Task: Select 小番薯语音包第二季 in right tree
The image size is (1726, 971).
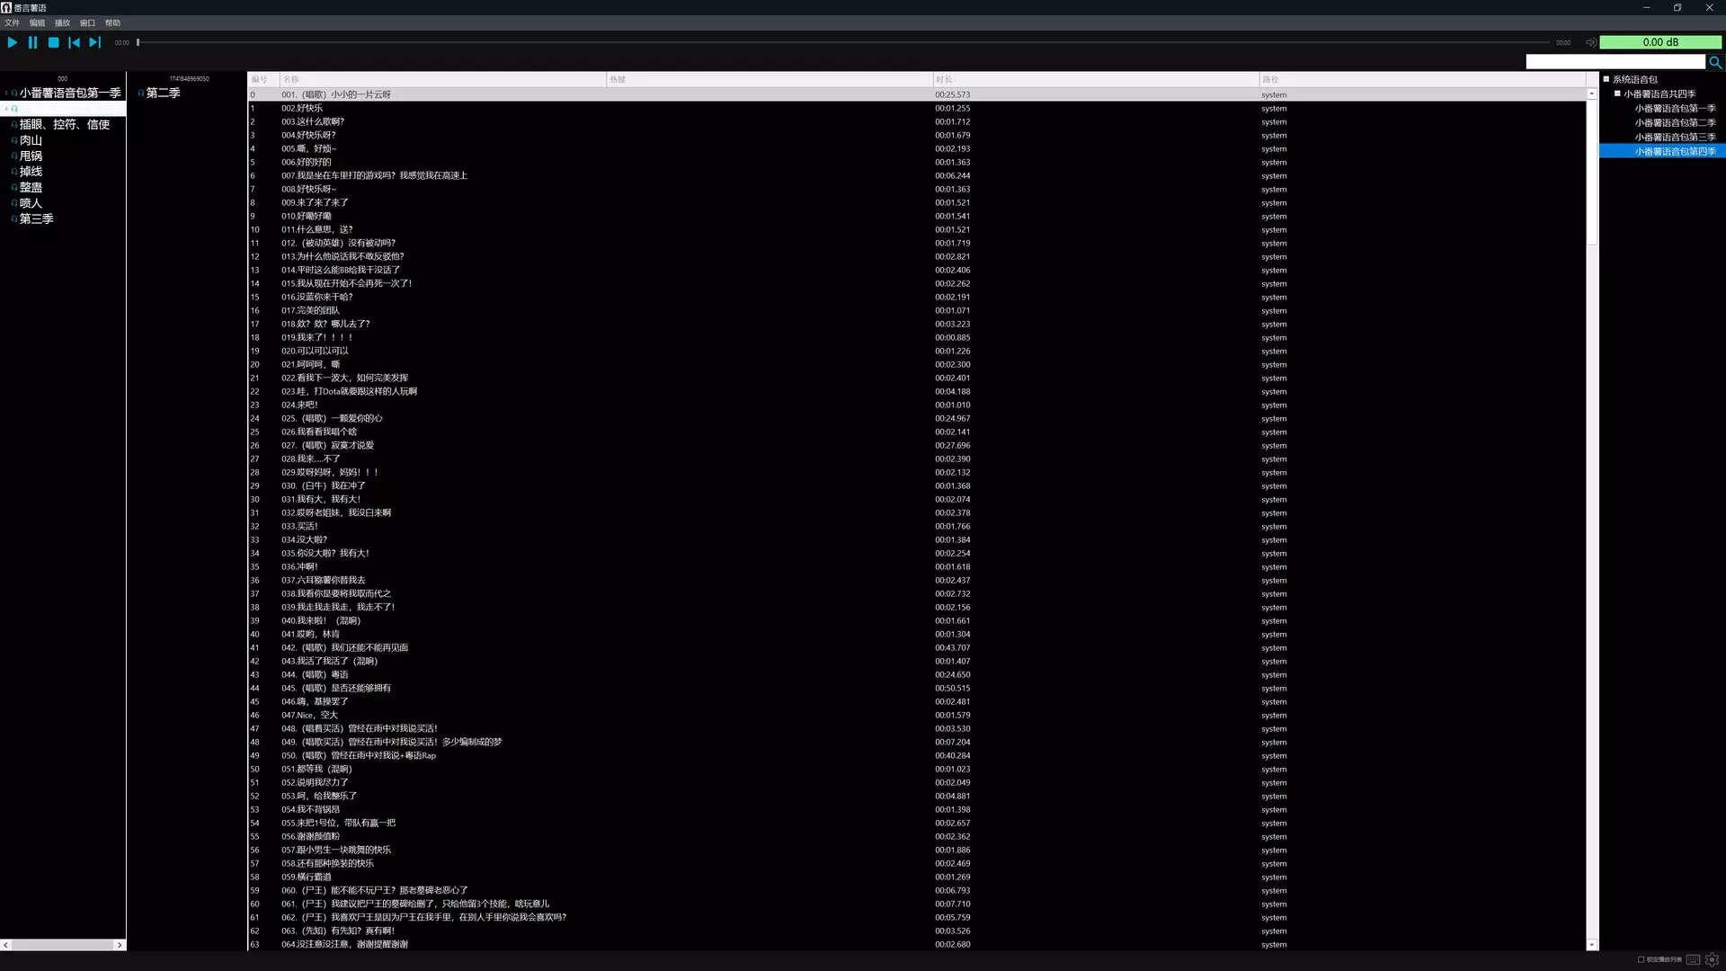Action: click(x=1674, y=122)
